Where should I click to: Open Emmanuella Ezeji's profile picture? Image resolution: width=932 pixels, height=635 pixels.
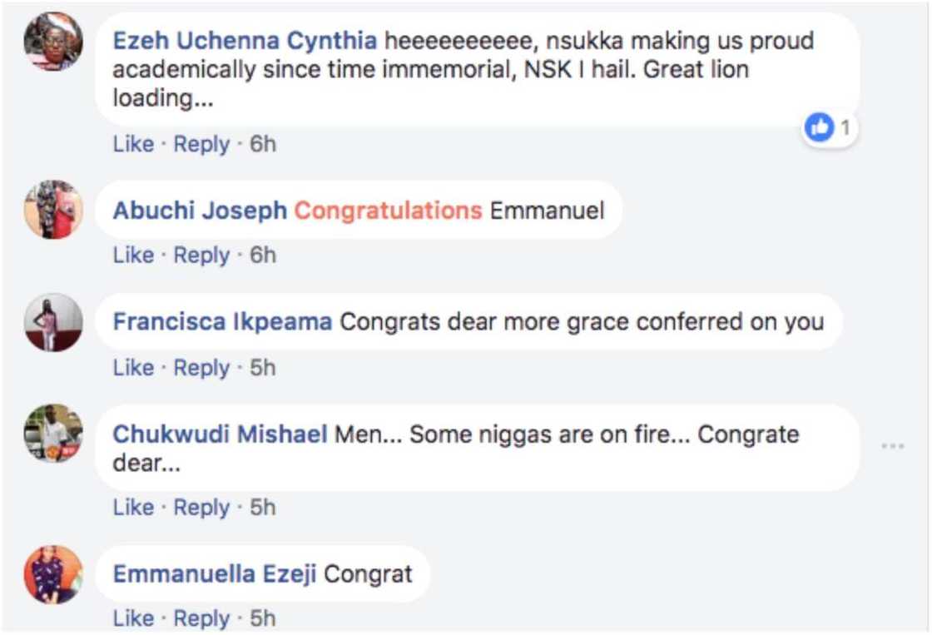pos(52,574)
